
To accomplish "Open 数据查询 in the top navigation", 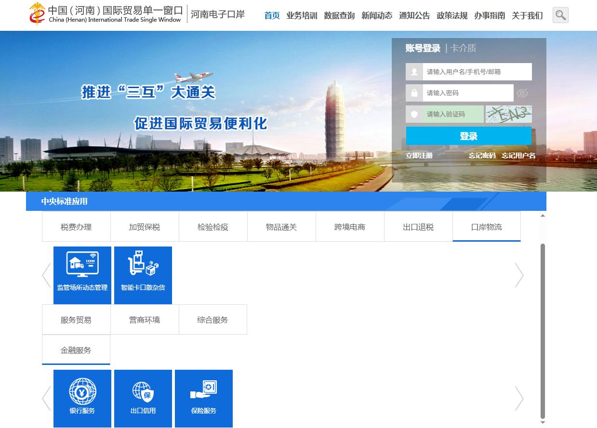I will point(339,15).
